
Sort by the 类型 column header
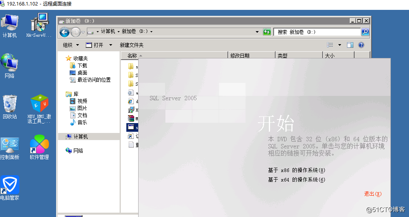(299, 56)
